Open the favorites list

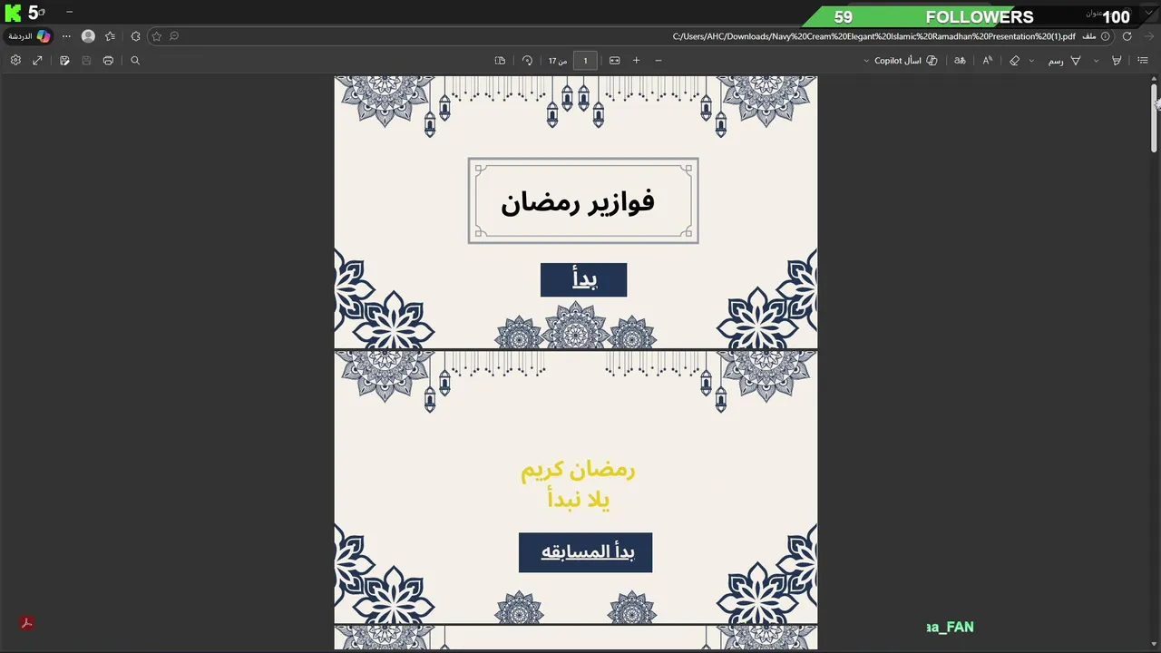pos(110,36)
